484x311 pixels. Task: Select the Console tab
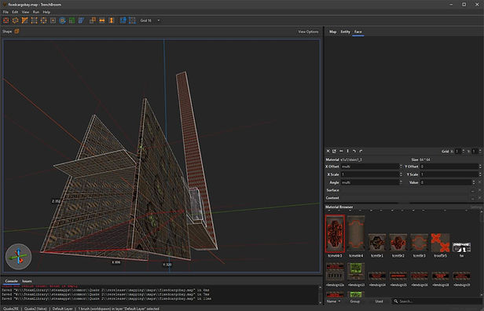12,281
